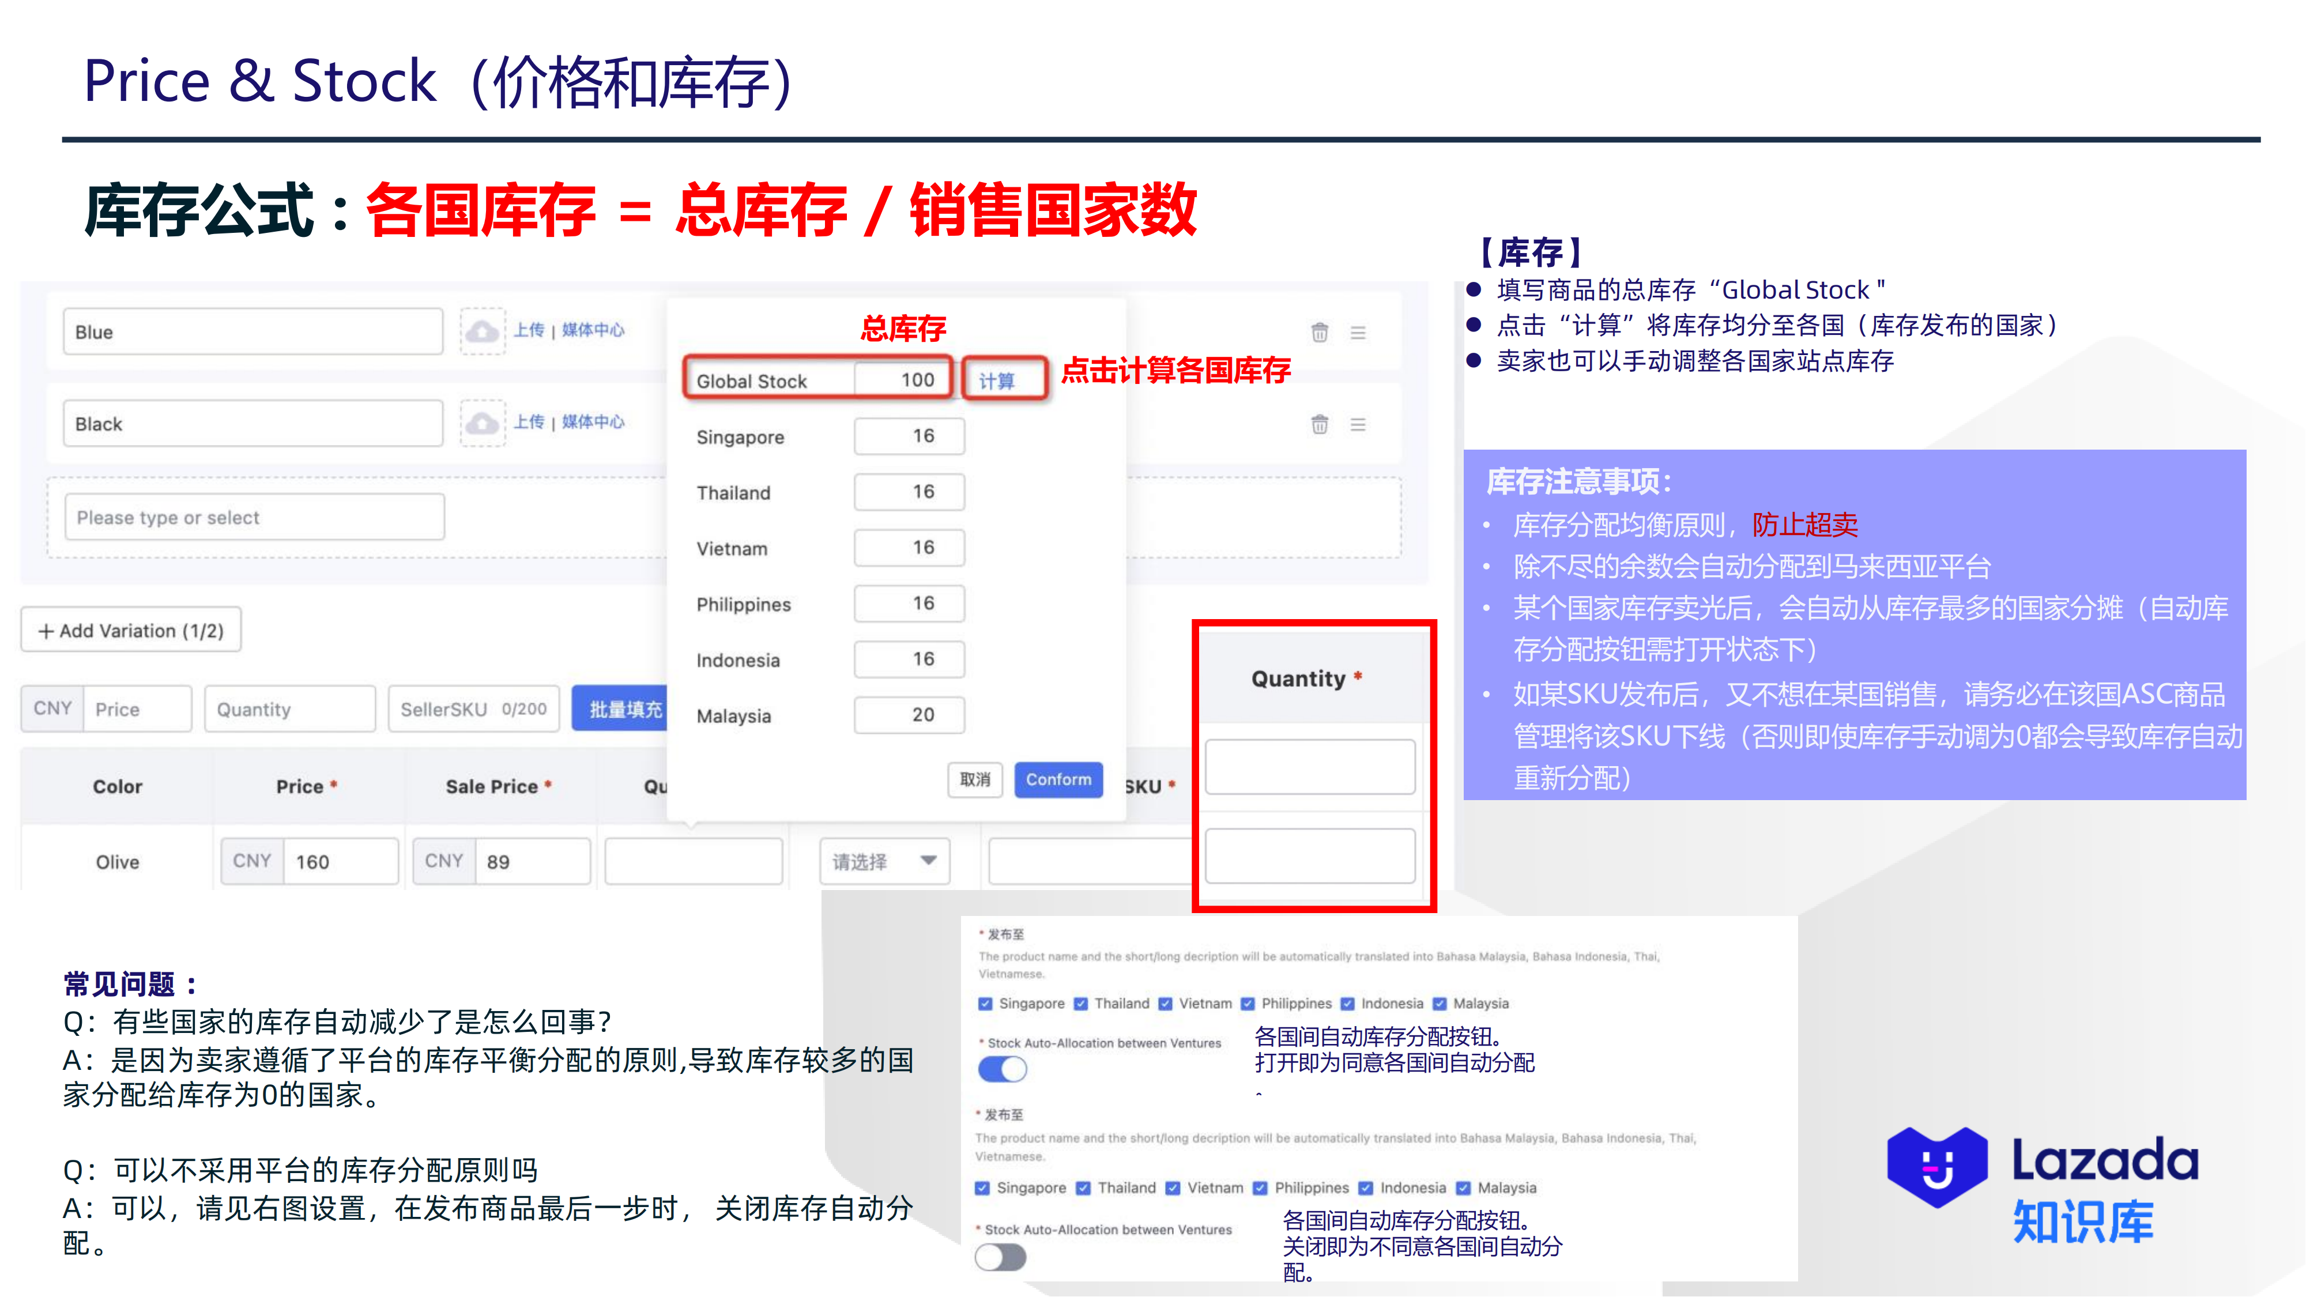Click the Malaysia stock field showing 20
2306x1297 pixels.
pos(909,714)
